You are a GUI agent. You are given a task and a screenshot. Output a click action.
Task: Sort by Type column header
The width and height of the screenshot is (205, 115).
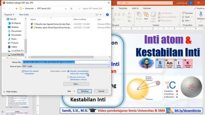coord(99,19)
